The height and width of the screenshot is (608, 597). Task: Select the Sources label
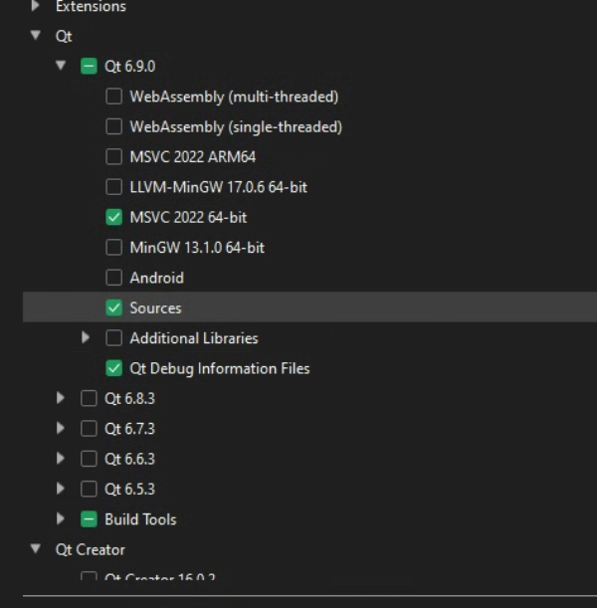(155, 308)
